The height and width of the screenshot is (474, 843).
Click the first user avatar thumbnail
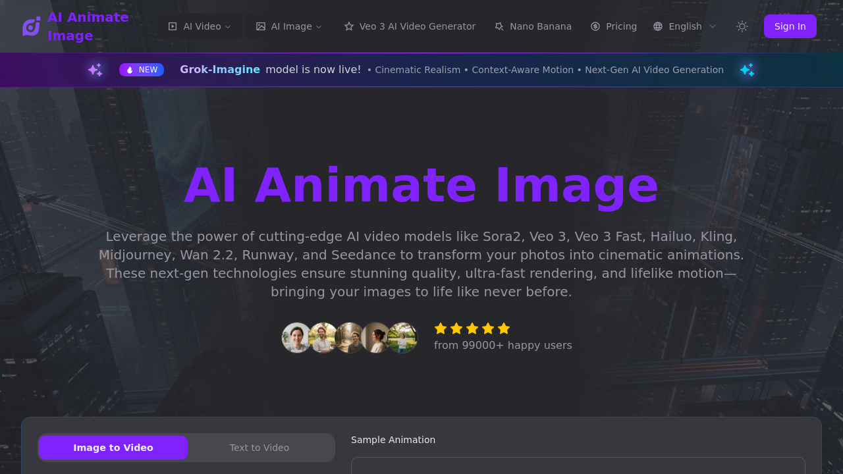296,338
